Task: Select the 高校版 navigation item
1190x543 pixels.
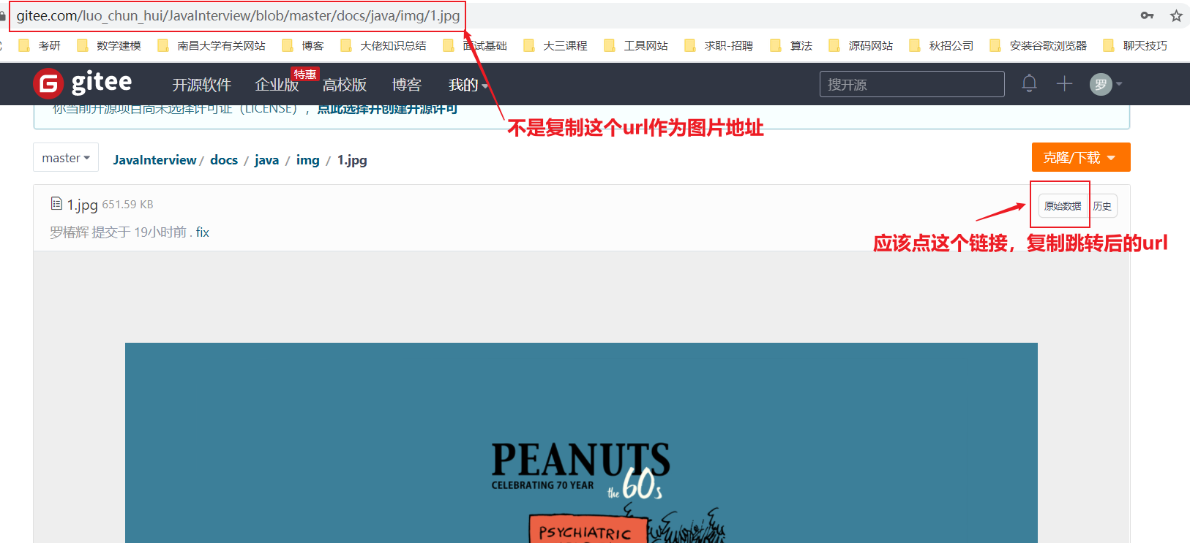Action: (345, 85)
